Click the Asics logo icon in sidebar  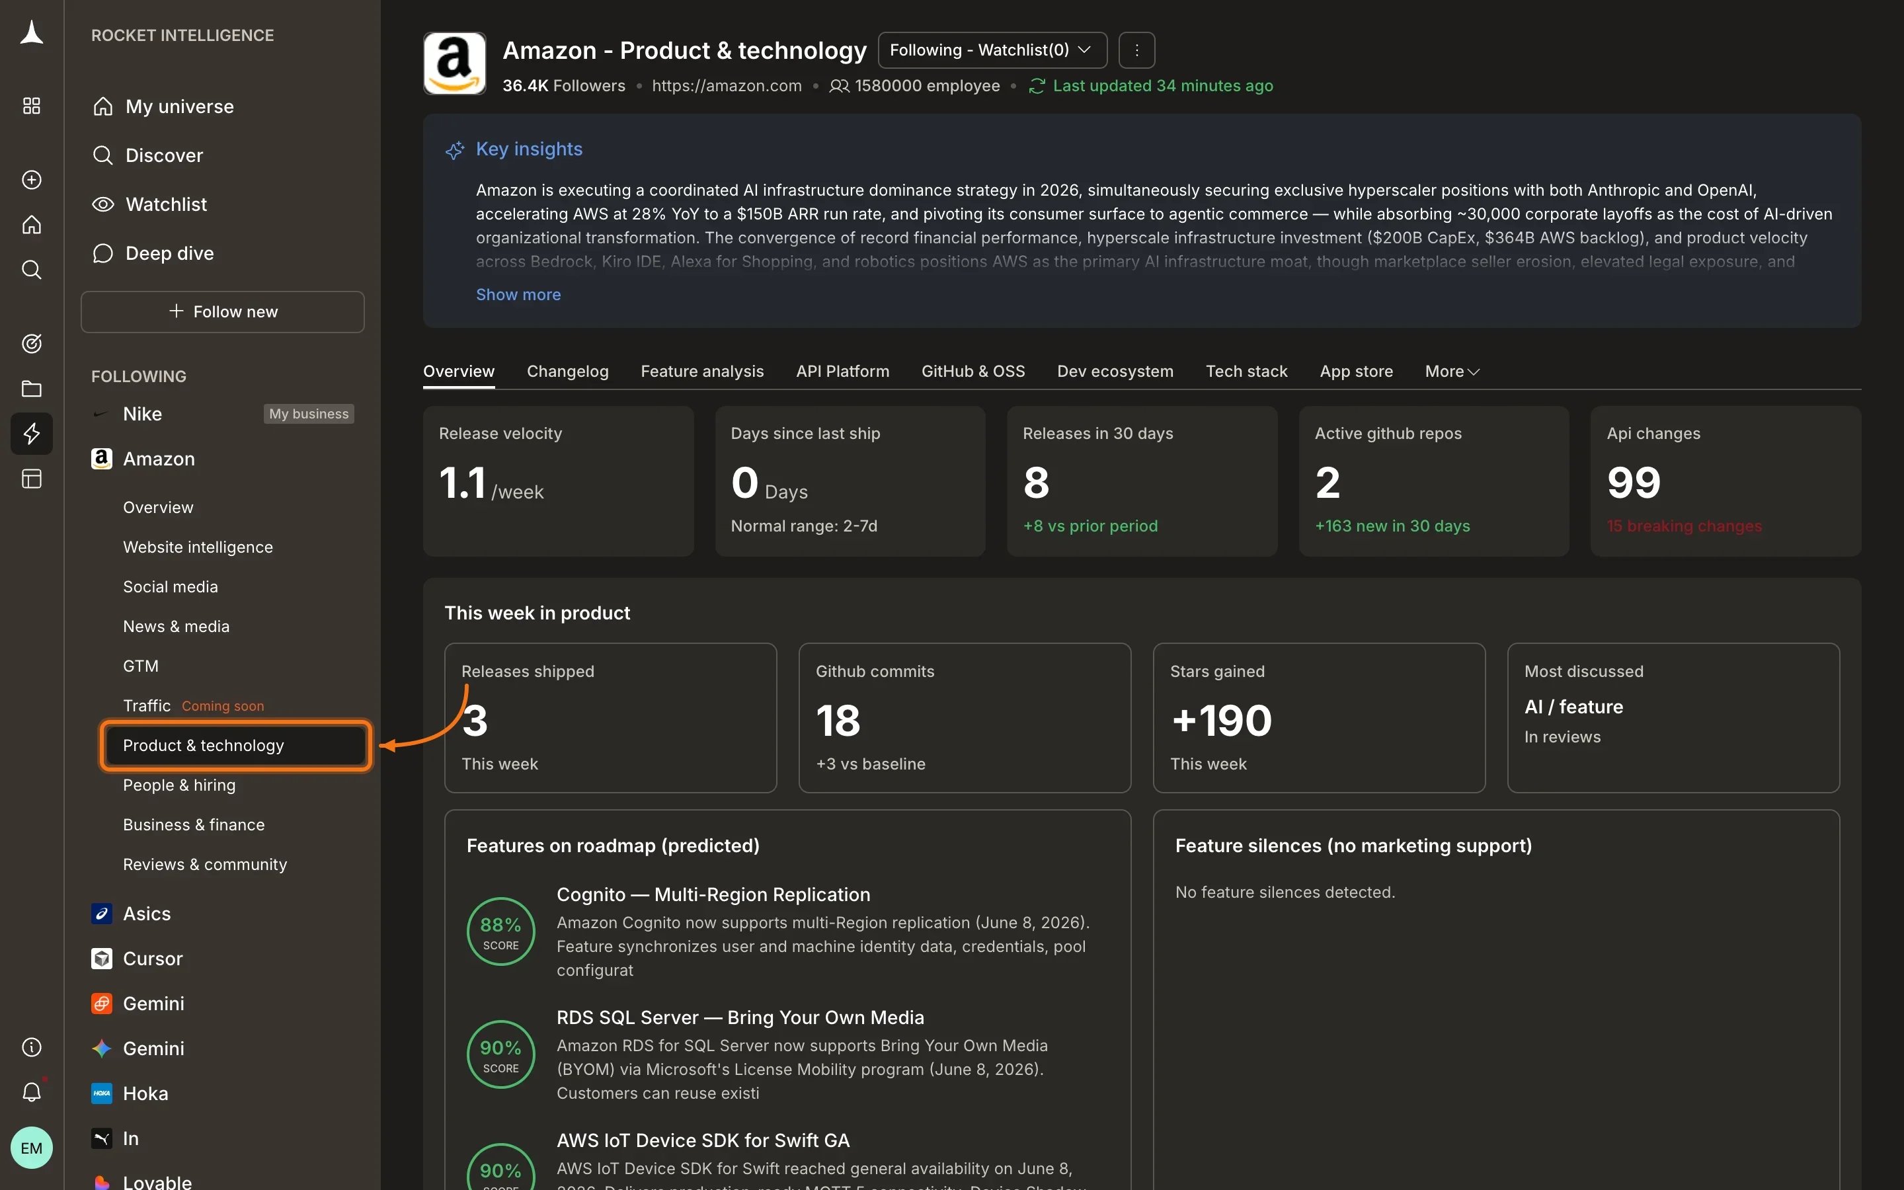[102, 914]
